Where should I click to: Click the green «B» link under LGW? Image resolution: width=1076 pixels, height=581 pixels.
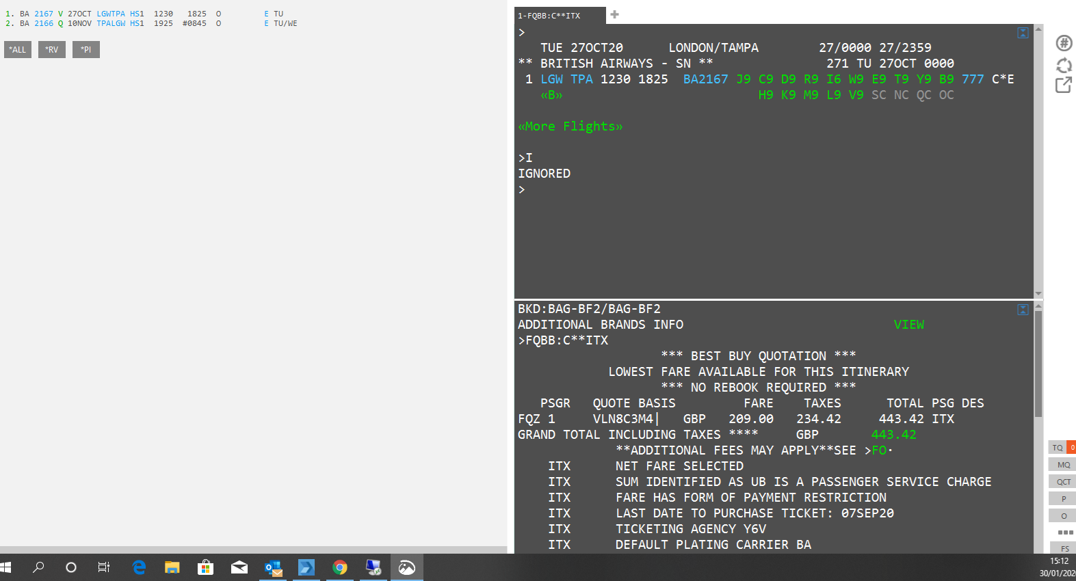[x=551, y=95]
